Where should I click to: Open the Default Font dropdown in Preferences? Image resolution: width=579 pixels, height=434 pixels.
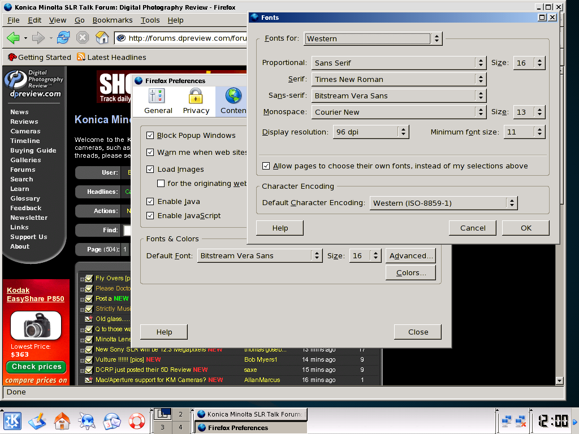point(260,256)
